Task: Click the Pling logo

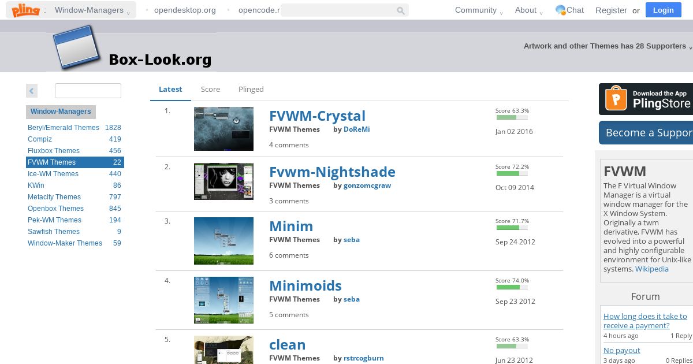Action: click(x=25, y=10)
